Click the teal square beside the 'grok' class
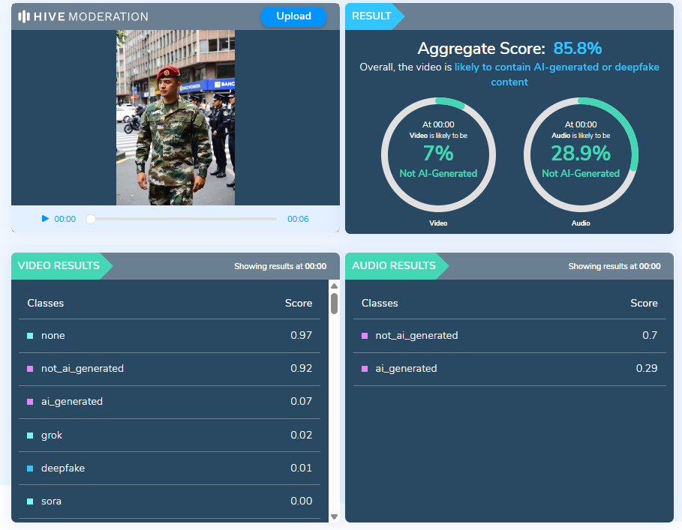This screenshot has width=682, height=530. pyautogui.click(x=30, y=435)
